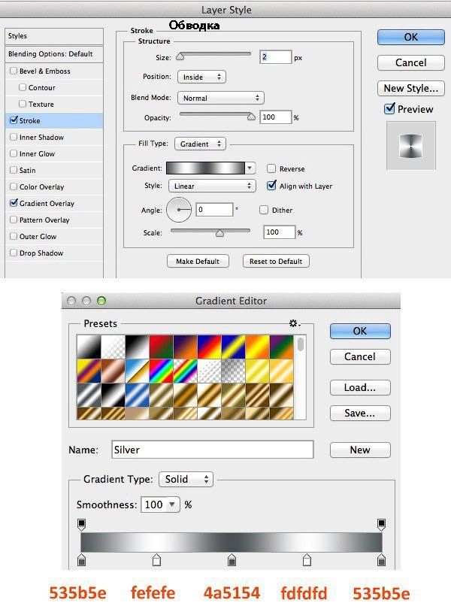
Task: Toggle the Reverse gradient checkbox
Action: point(271,168)
